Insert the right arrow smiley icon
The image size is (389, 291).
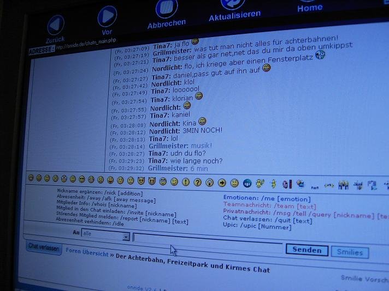click(x=222, y=183)
